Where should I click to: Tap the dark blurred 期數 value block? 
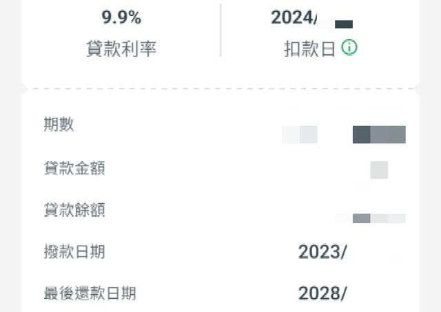tap(379, 134)
